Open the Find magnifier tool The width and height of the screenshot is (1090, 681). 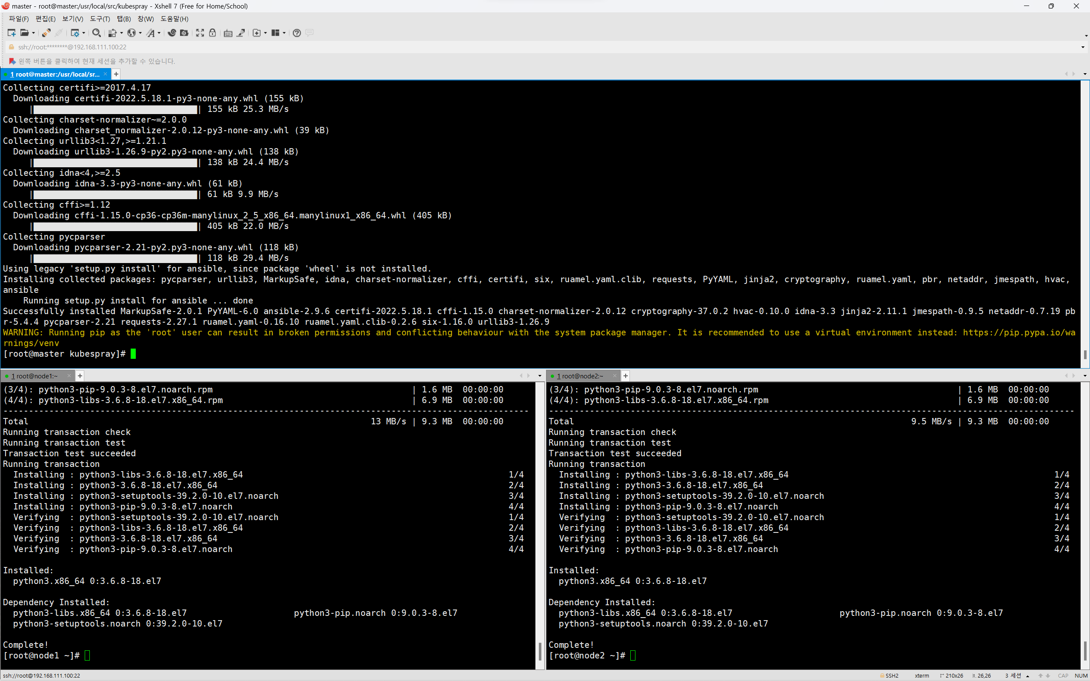coord(96,33)
